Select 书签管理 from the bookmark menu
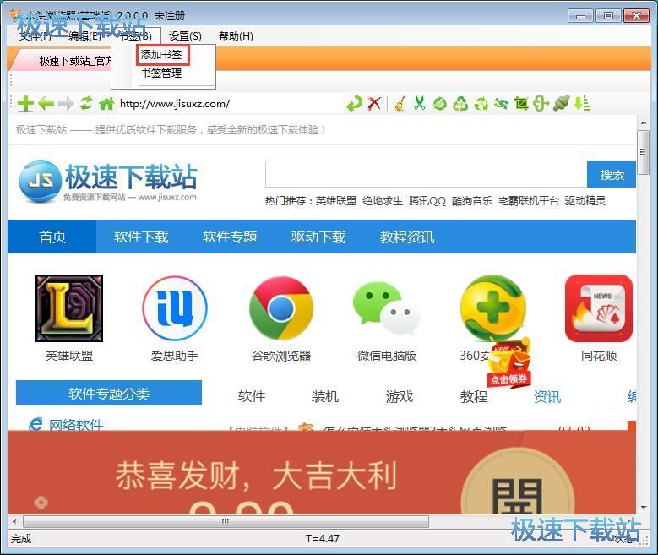658x555 pixels. (x=161, y=73)
